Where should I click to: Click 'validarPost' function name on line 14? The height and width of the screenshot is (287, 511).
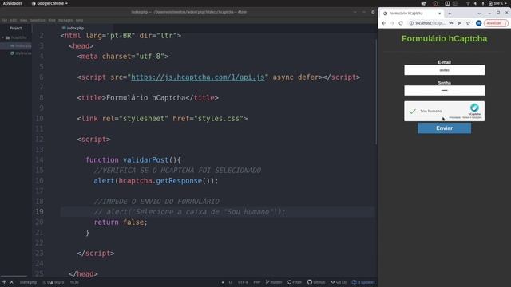tap(145, 160)
